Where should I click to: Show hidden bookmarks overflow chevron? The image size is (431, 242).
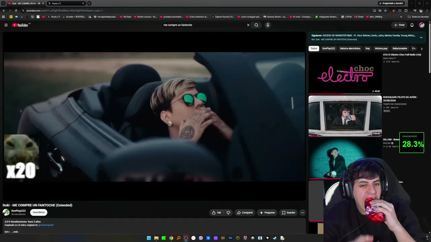401,17
